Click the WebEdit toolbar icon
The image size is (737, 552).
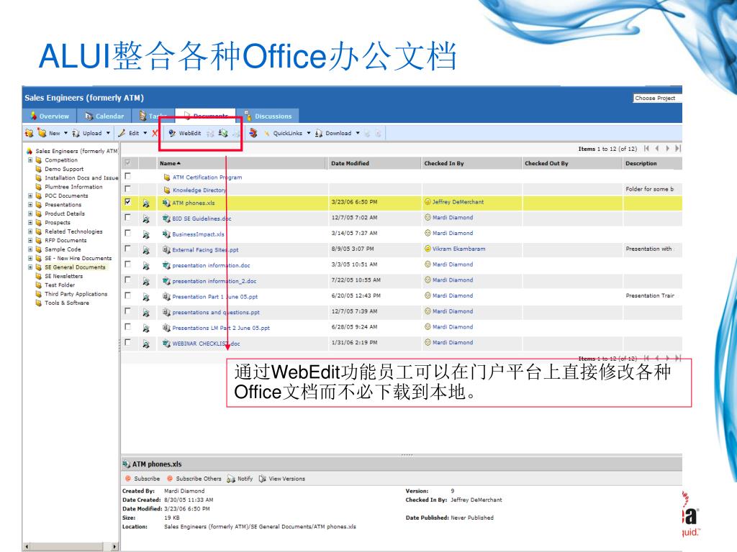(x=172, y=133)
